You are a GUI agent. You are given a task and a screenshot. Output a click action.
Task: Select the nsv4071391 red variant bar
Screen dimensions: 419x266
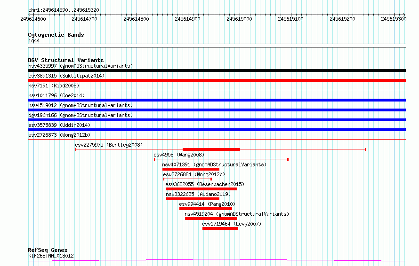point(191,169)
